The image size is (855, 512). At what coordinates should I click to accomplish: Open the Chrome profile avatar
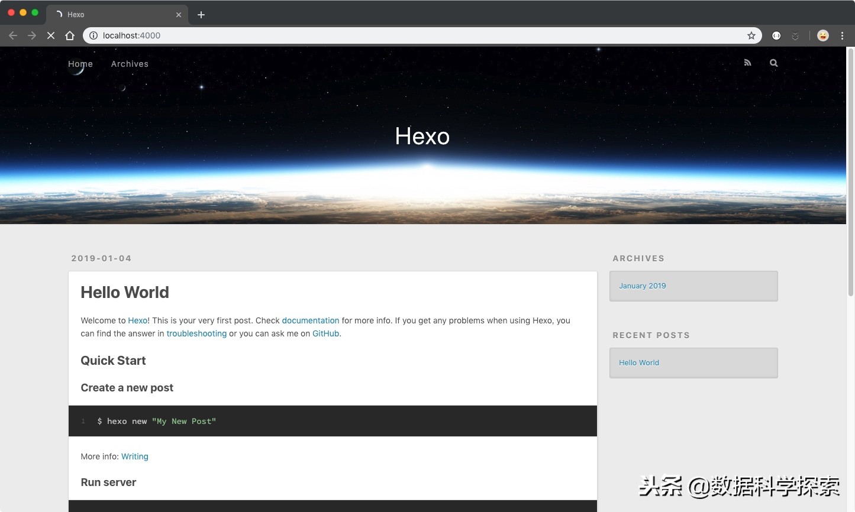(x=823, y=35)
